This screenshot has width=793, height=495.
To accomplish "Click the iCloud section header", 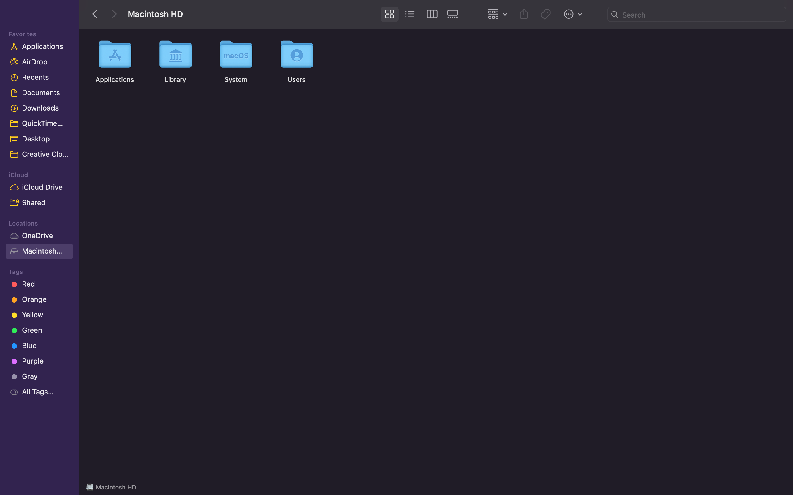I will tap(18, 175).
